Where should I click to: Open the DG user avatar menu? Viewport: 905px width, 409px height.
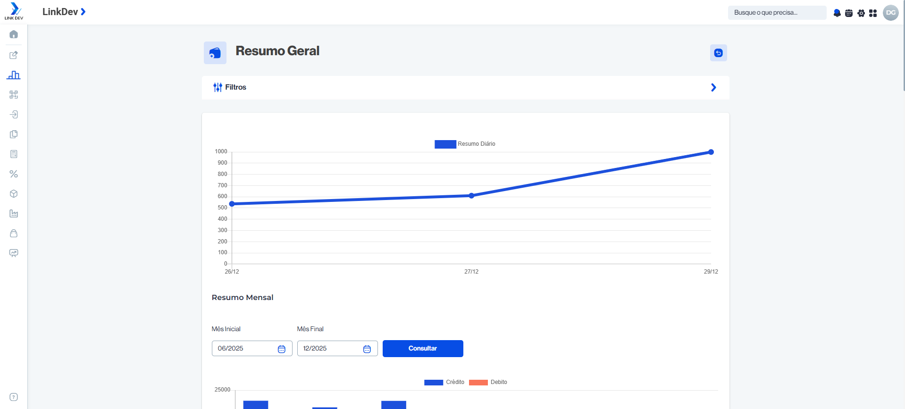coord(891,13)
